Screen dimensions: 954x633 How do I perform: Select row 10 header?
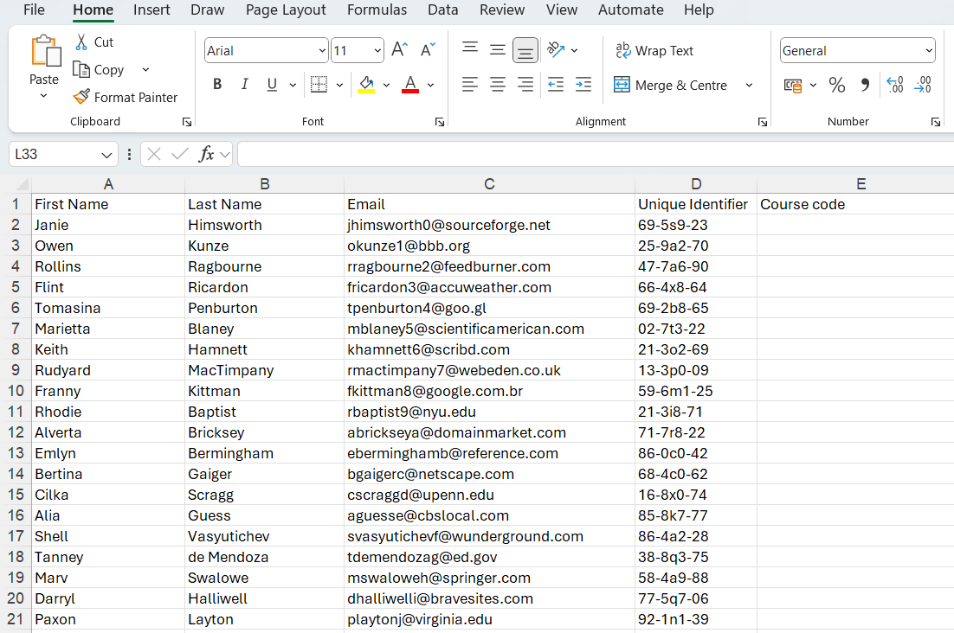click(16, 391)
